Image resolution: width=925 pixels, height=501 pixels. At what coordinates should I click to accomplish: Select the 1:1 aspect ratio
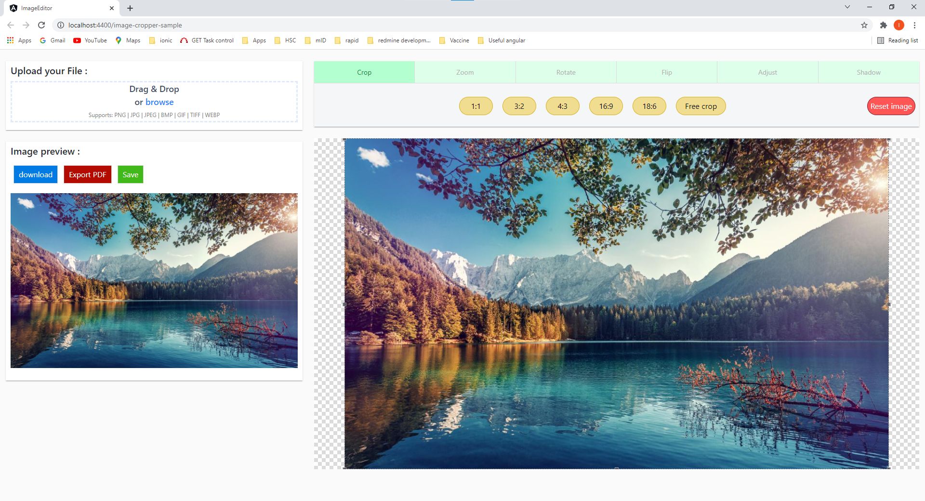[476, 106]
